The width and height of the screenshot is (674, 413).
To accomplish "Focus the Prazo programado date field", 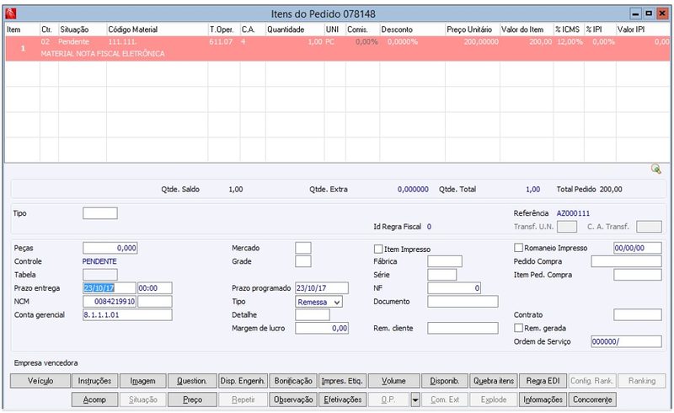I will [x=322, y=287].
